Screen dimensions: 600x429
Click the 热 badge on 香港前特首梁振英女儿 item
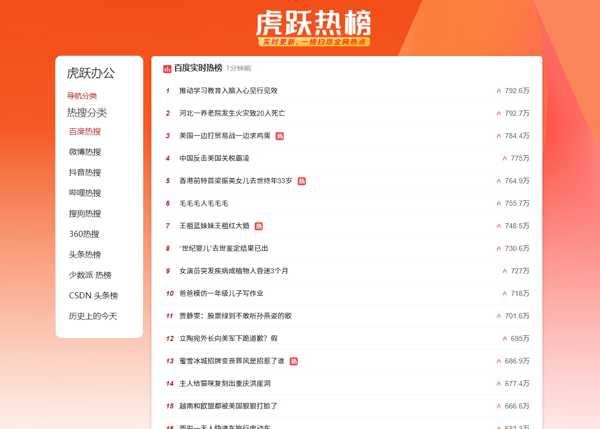pos(302,181)
